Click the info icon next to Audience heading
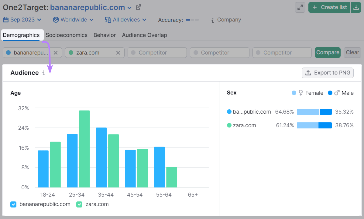 point(43,73)
